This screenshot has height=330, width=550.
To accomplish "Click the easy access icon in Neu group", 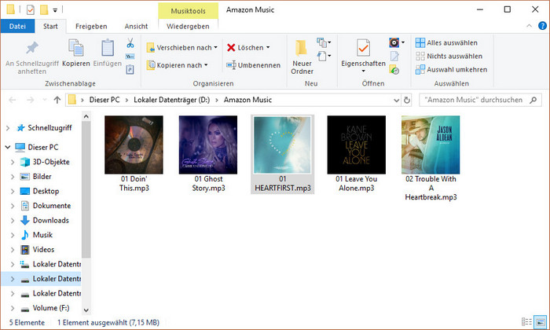I will [x=321, y=56].
